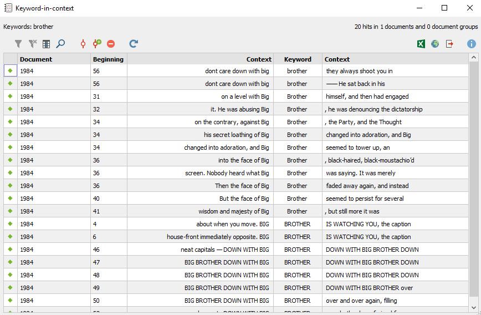
Task: Maximize the Keyword-in-context window
Action: tap(444, 8)
